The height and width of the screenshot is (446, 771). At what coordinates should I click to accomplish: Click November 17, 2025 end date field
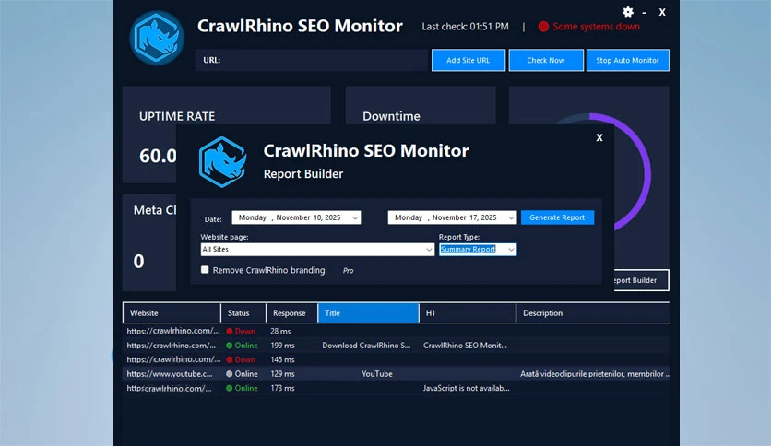pyautogui.click(x=452, y=217)
